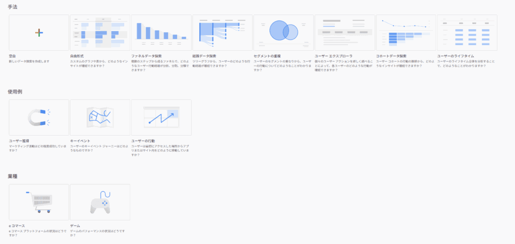Click the セグメントの重複 title label
Screen dimensions: 515x244
point(268,56)
